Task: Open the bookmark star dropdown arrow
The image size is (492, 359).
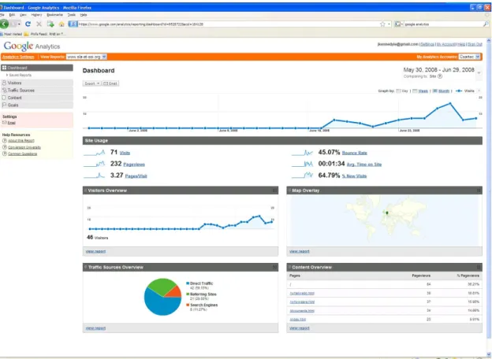Action: point(389,24)
